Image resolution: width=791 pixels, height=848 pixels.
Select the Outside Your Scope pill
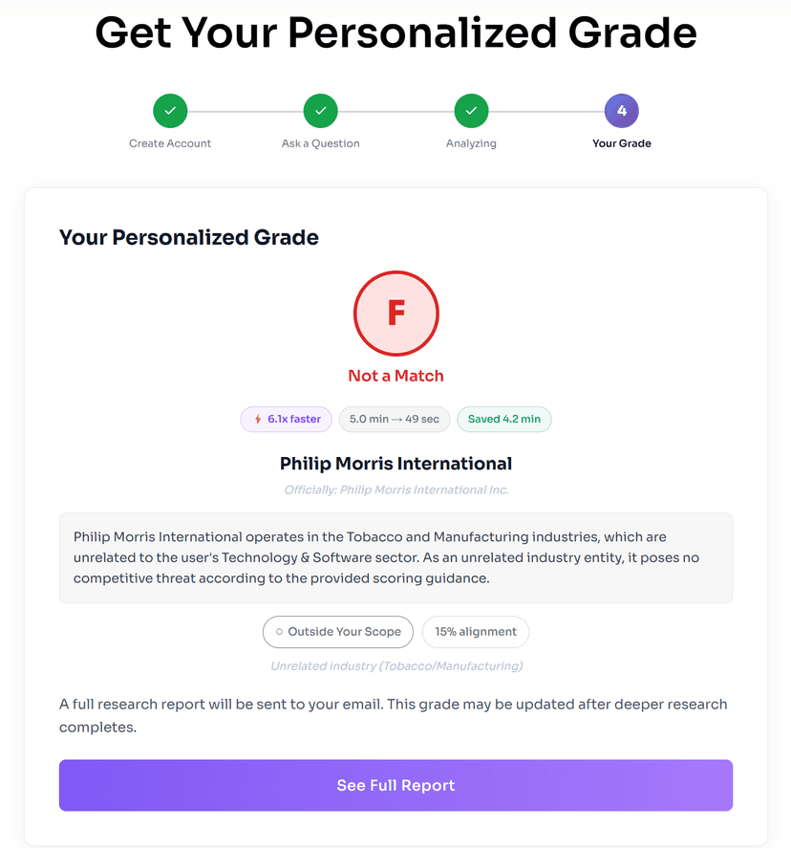[x=338, y=632]
